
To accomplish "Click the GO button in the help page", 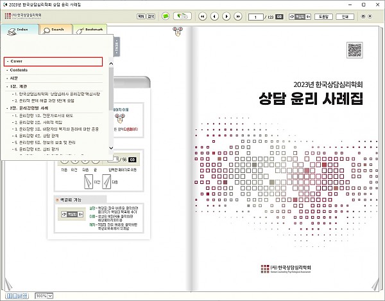I will coord(132,160).
